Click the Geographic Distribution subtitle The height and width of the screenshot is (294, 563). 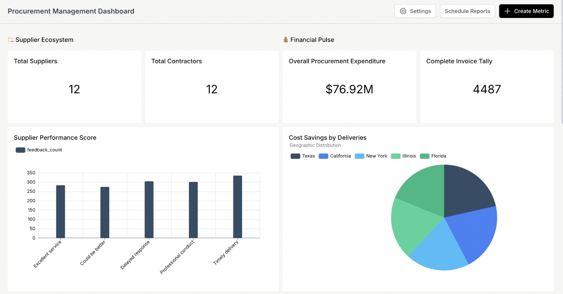(x=315, y=145)
